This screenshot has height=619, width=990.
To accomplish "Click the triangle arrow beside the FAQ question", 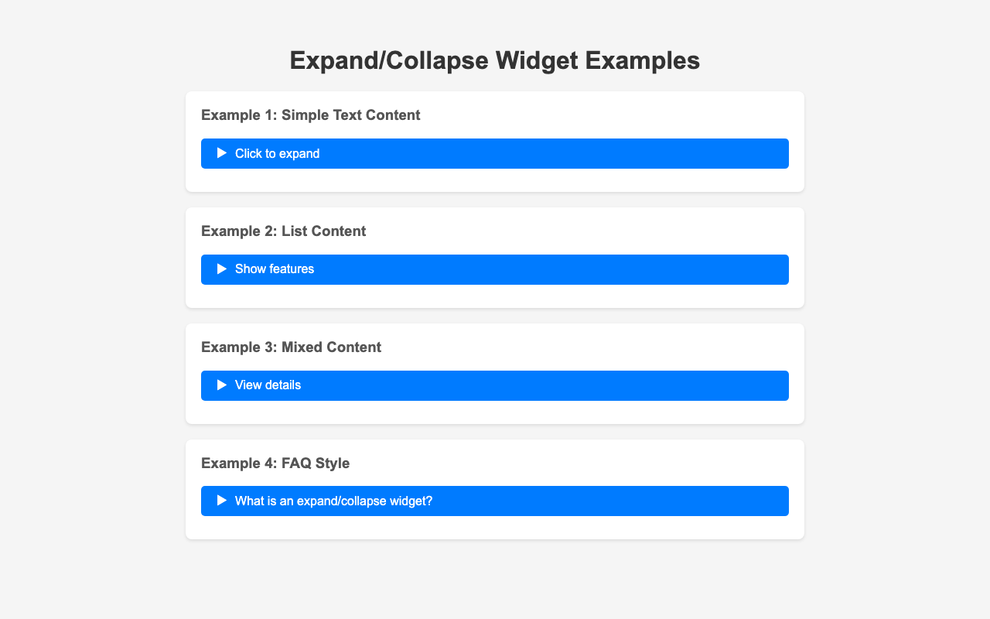I will 222,501.
